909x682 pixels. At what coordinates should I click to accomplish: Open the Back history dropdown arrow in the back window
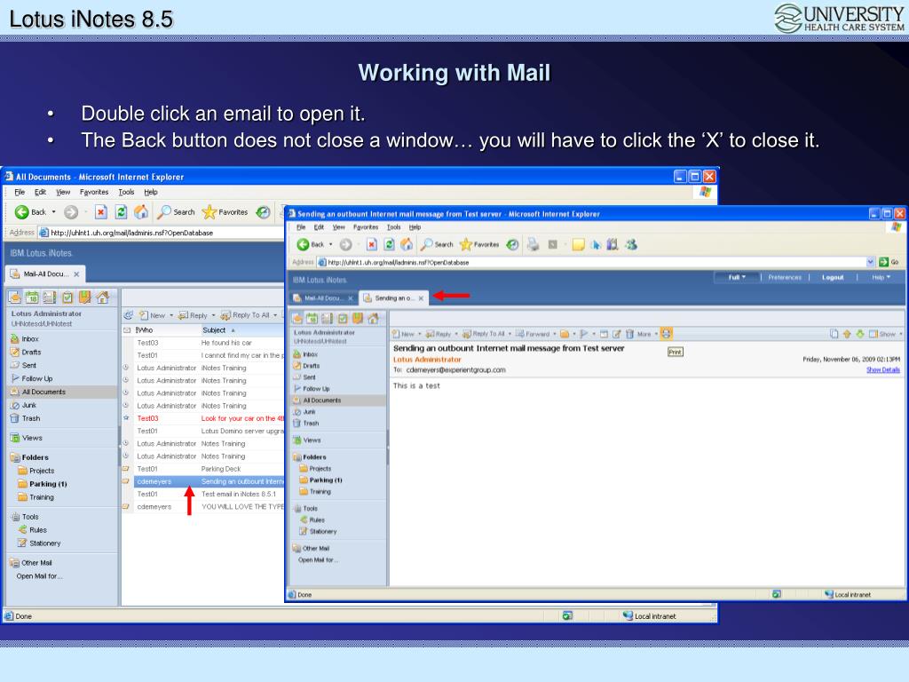pyautogui.click(x=54, y=212)
